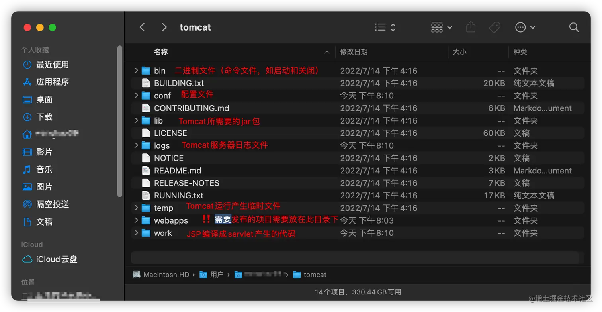602x312 pixels.
Task: Select the webapps folder name
Action: pyautogui.click(x=171, y=220)
